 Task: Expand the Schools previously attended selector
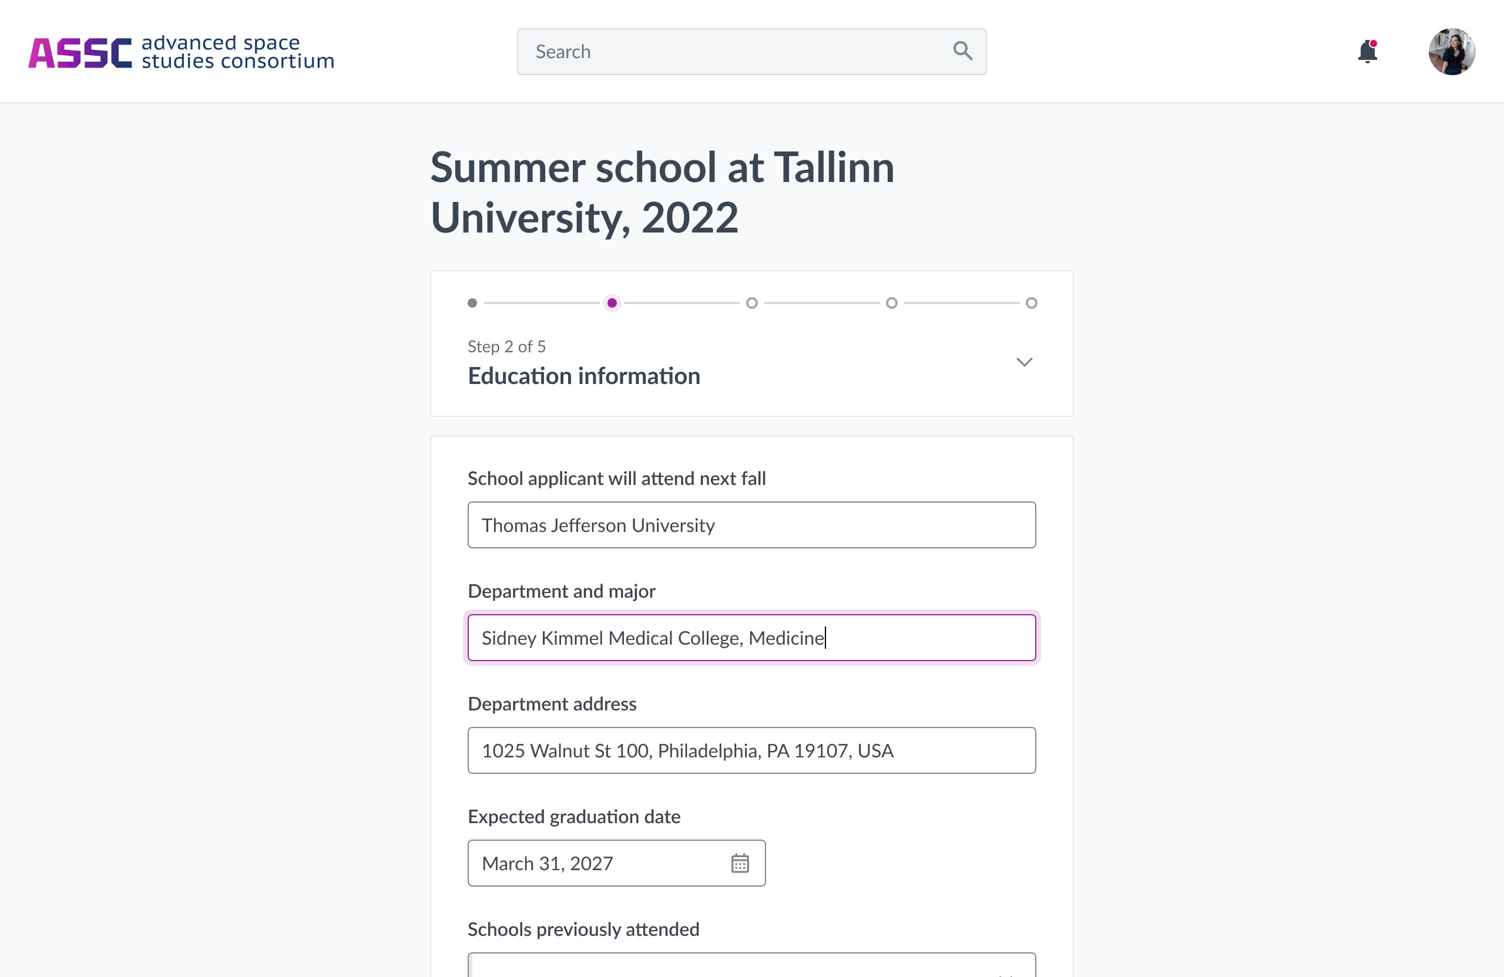click(x=751, y=968)
